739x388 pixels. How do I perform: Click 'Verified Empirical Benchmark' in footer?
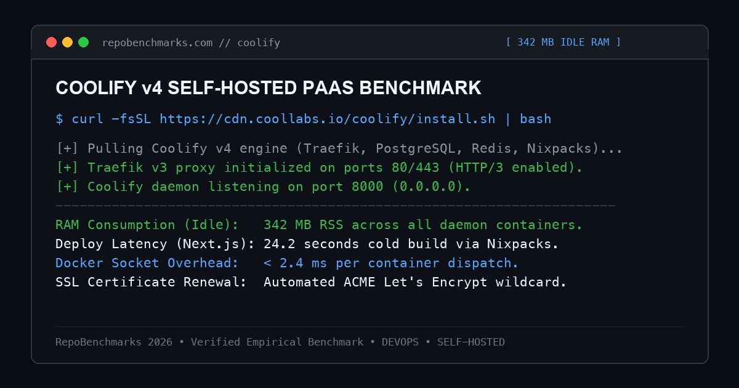tap(277, 342)
